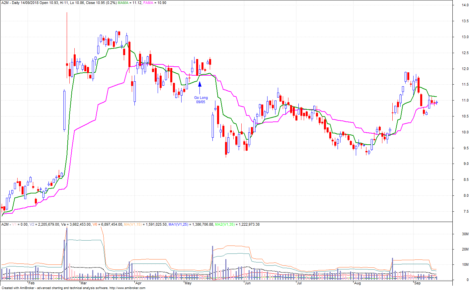Click the 'V2 = 2,205,679.00' volume label
470x290 pixels.
click(44, 225)
